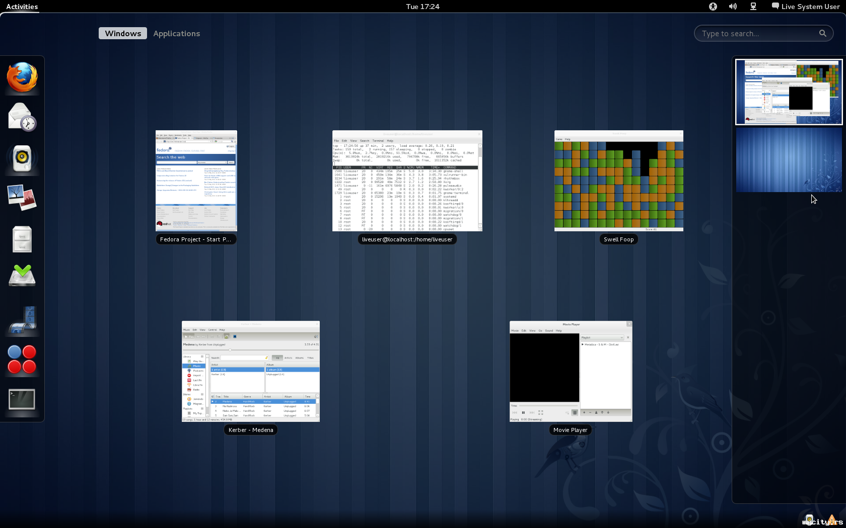Switch to the empty second workspace
Viewport: 846px width, 528px height.
click(789, 160)
